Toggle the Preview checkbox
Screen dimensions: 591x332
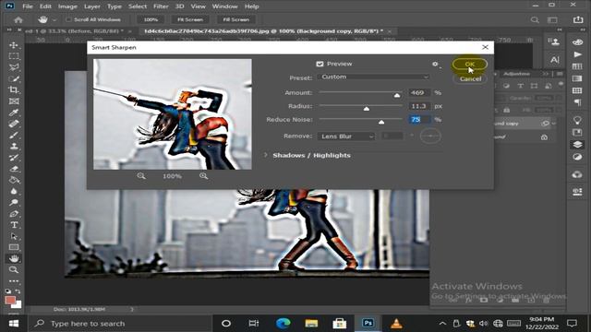point(320,64)
